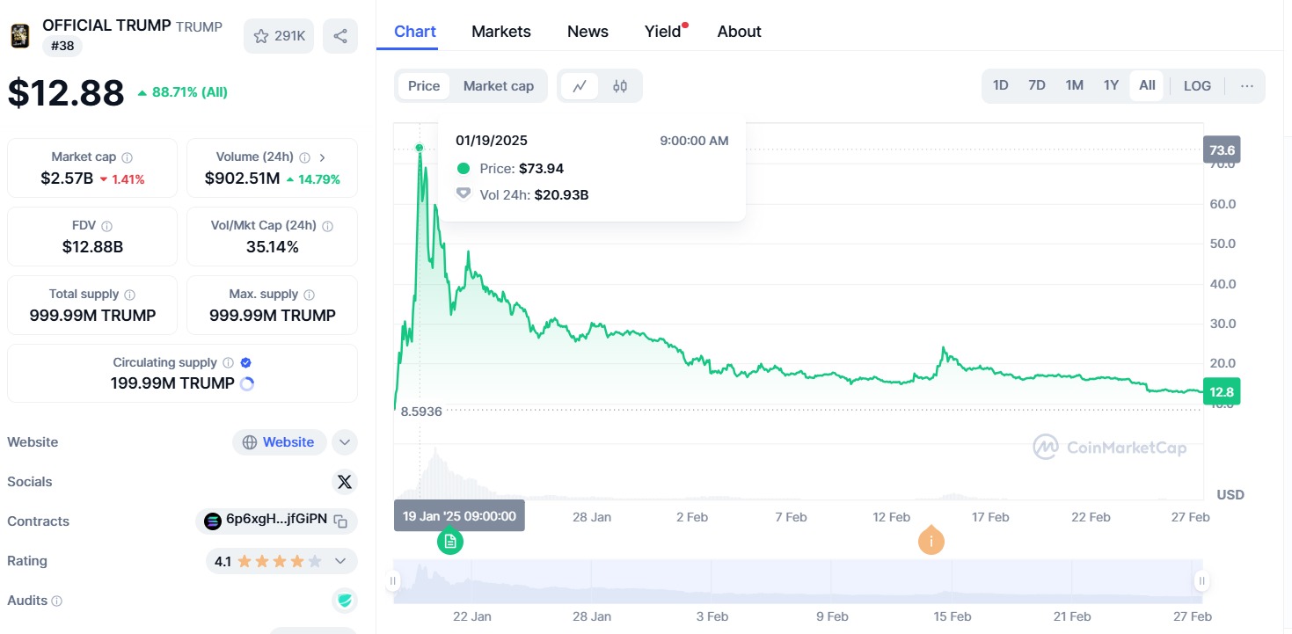Image resolution: width=1292 pixels, height=634 pixels.
Task: Open the chart more options menu
Action: click(1247, 86)
